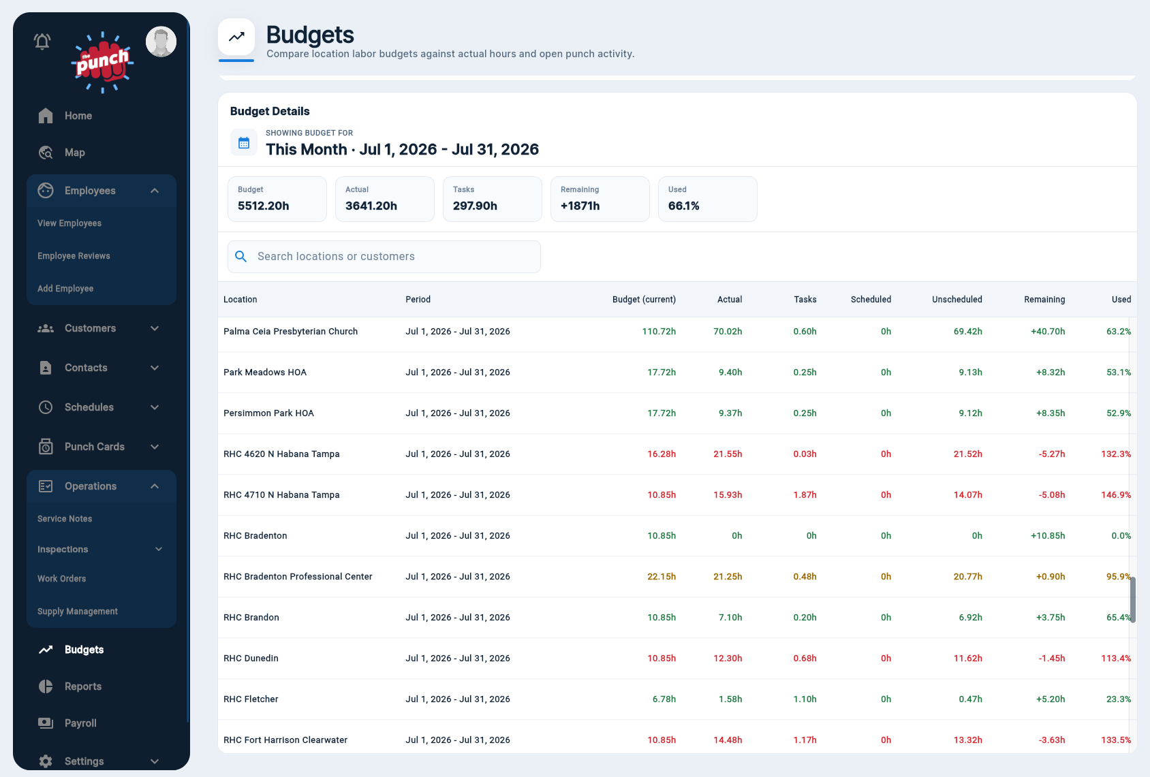Open Supply Management submenu item
The height and width of the screenshot is (777, 1150).
pos(78,612)
